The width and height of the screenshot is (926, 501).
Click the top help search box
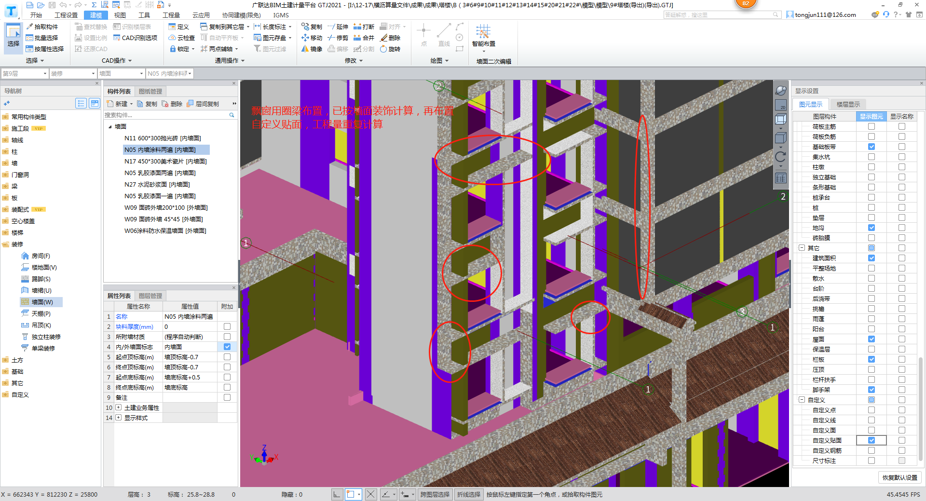pyautogui.click(x=722, y=15)
